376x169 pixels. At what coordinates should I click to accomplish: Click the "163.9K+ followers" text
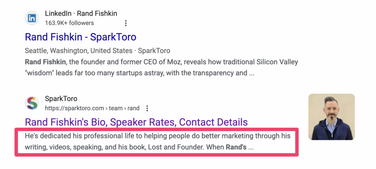tap(69, 23)
